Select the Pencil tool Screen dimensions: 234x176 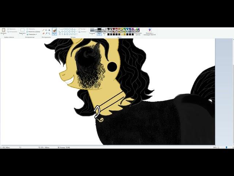coord(43,30)
